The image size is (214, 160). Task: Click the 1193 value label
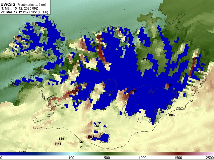(13, 83)
